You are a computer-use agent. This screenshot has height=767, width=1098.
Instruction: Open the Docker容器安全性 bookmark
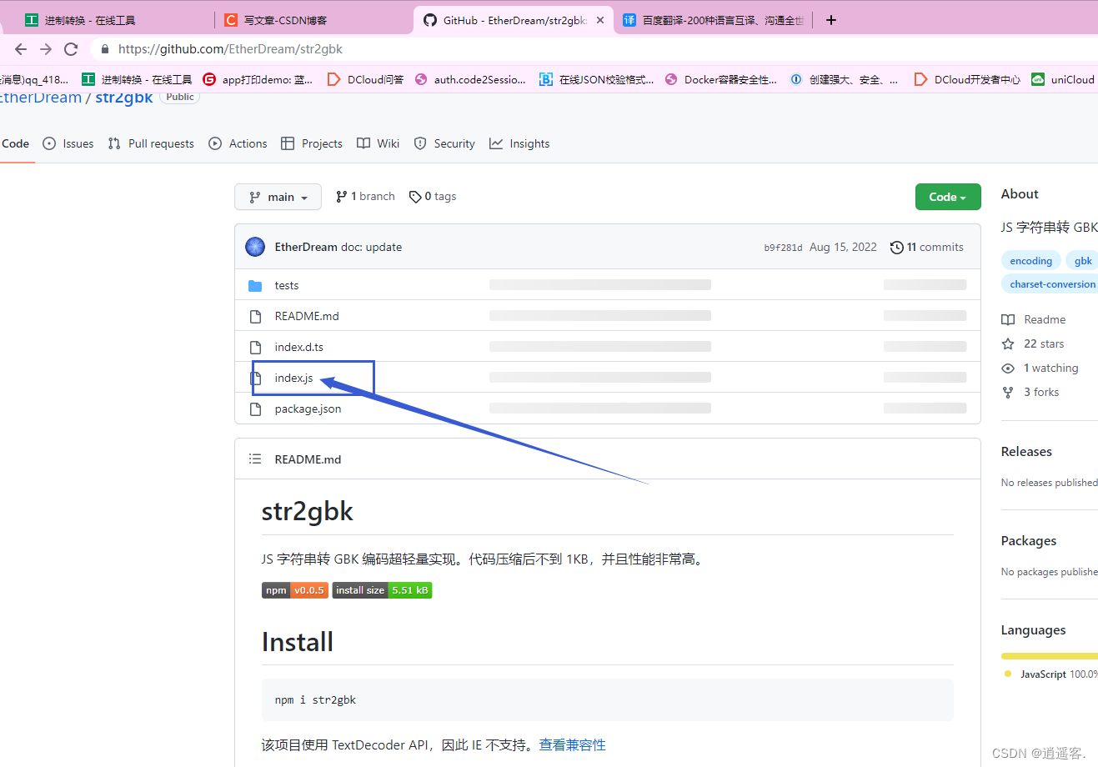[x=720, y=79]
